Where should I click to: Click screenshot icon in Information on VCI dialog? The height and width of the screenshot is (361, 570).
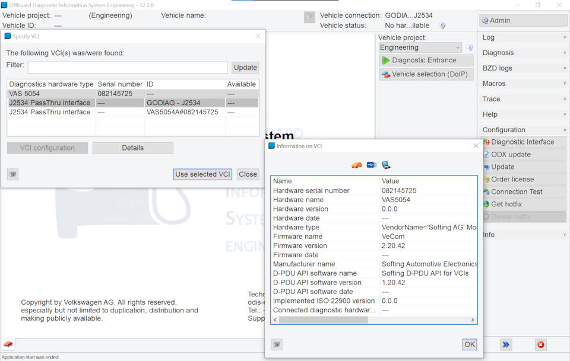277,344
